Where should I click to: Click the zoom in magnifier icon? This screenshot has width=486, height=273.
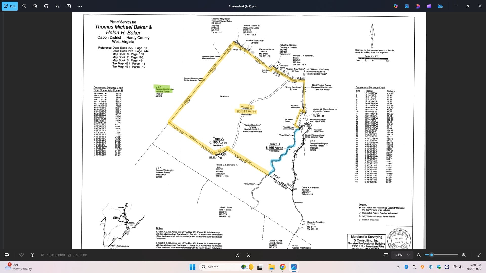[x=464, y=255]
